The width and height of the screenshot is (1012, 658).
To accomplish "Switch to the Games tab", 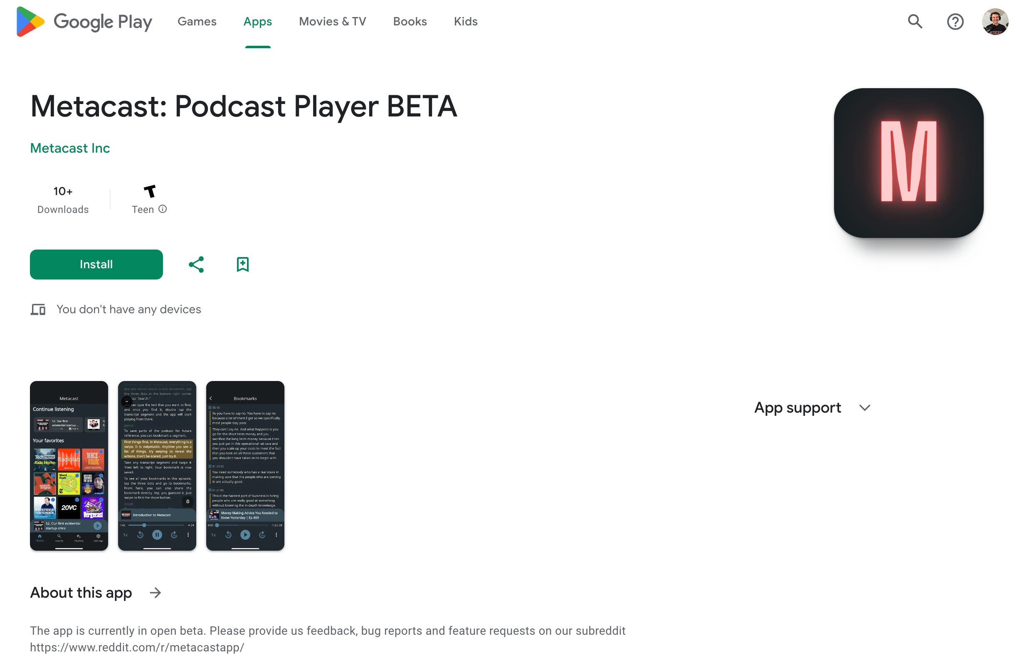I will (x=197, y=21).
